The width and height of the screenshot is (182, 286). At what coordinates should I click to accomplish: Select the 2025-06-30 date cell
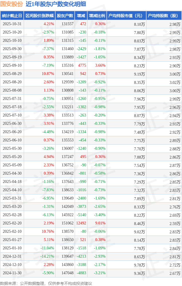pyautogui.click(x=12, y=124)
